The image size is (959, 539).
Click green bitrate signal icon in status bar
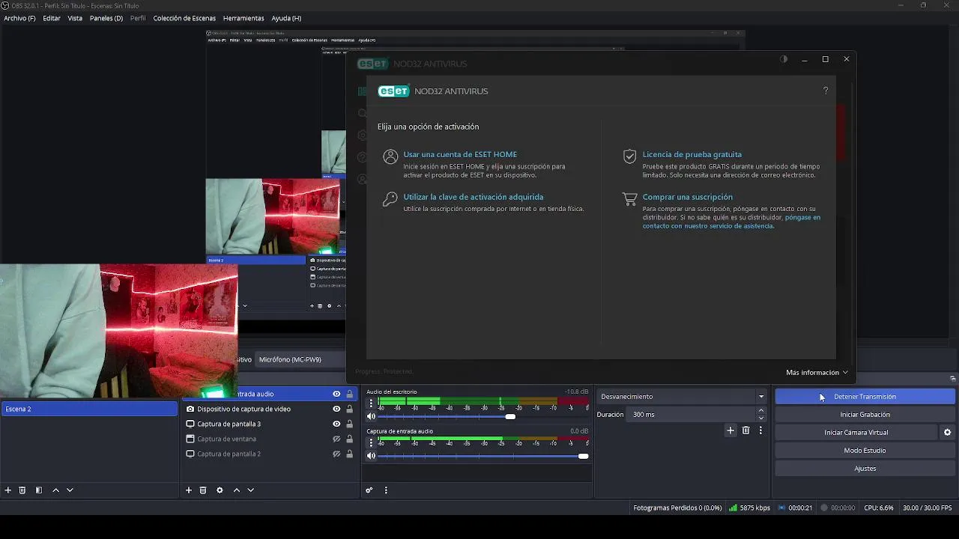[x=733, y=508]
